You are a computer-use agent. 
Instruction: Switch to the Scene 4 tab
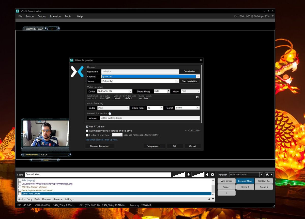(x=226, y=187)
